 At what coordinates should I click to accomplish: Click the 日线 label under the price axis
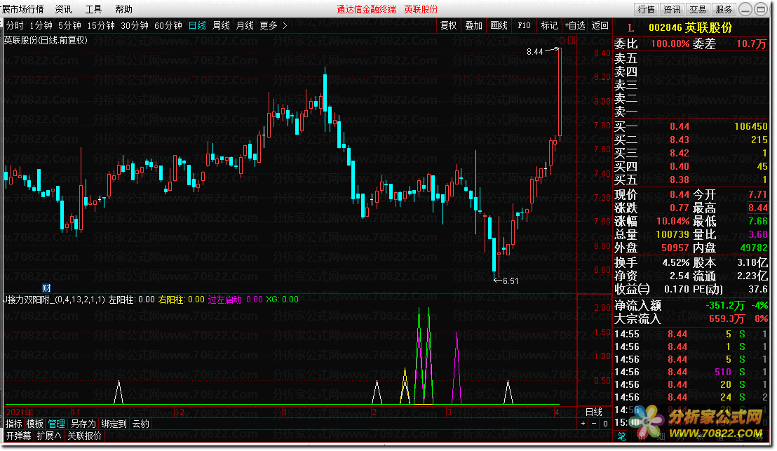tap(594, 412)
